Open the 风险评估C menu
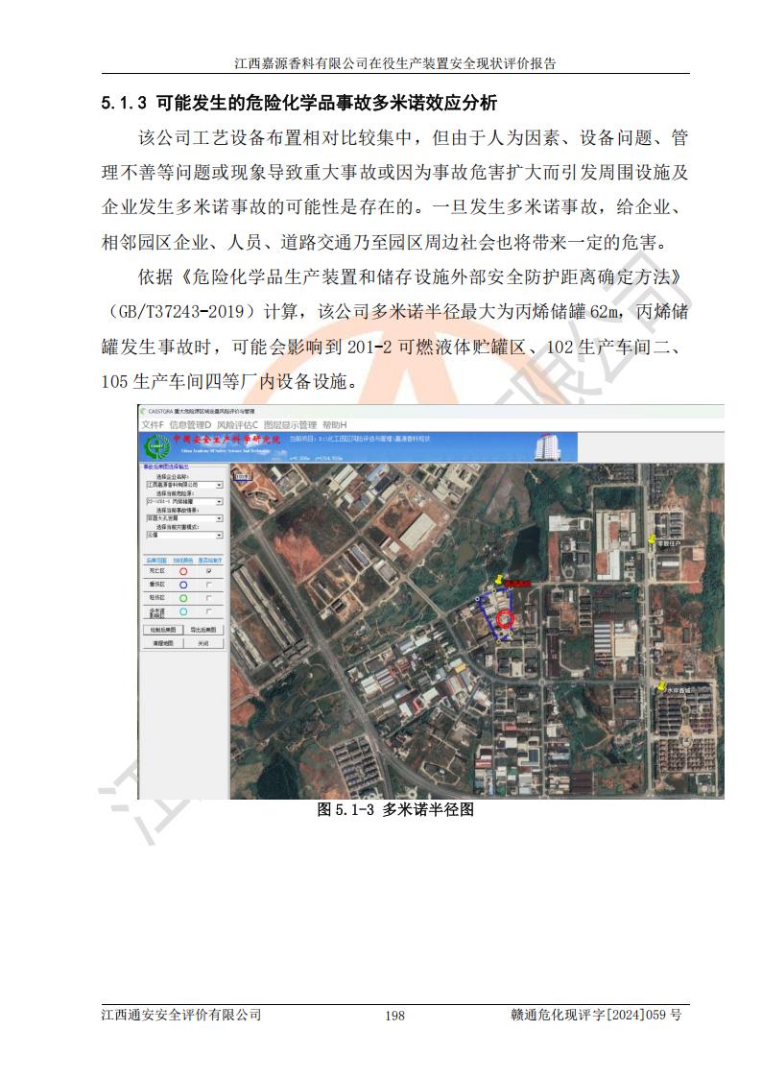 [237, 424]
